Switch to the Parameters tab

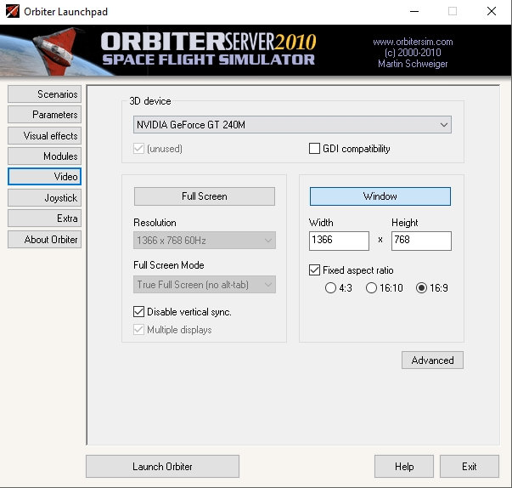(x=44, y=115)
